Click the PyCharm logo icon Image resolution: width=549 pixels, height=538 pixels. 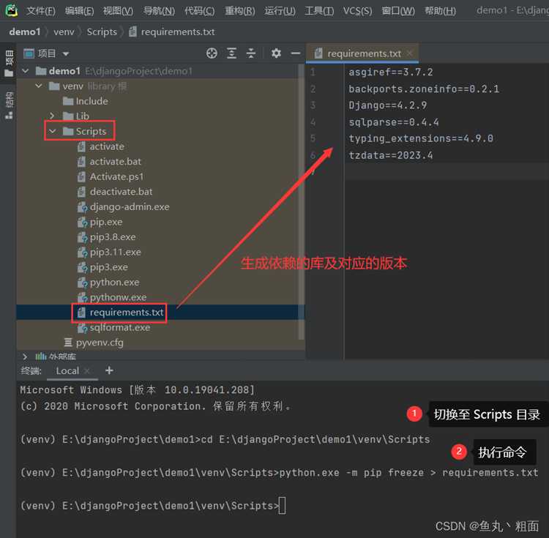[11, 10]
